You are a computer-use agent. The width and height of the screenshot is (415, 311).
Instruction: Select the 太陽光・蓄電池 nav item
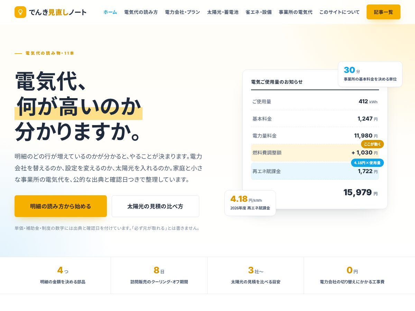pos(223,12)
